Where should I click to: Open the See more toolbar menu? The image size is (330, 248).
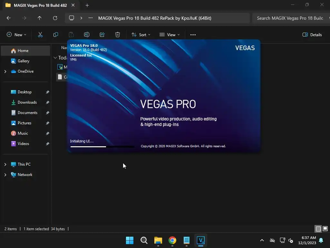click(x=193, y=35)
